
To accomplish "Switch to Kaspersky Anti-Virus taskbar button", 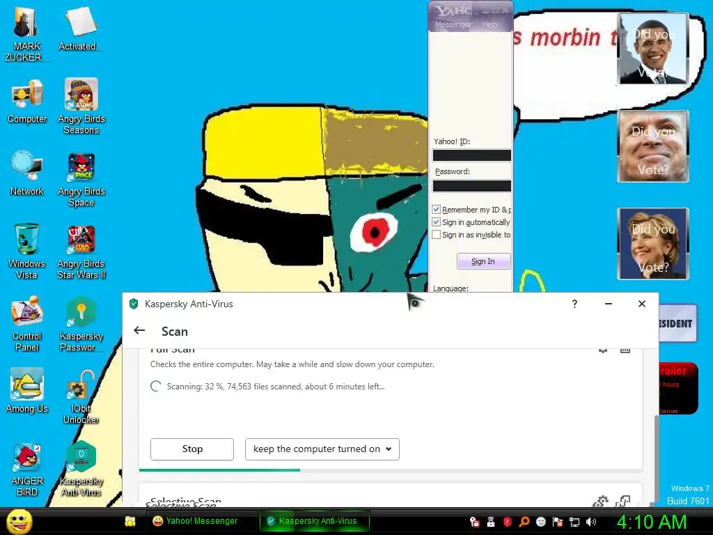I will (313, 521).
